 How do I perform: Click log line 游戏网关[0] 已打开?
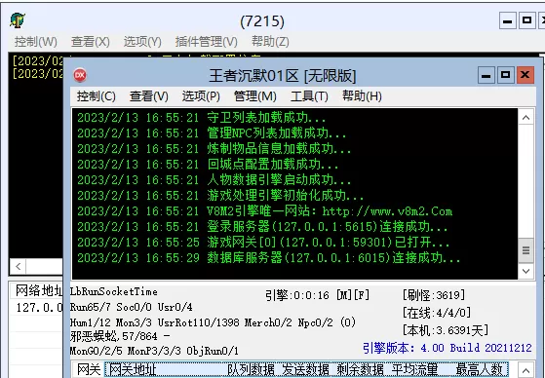(263, 243)
